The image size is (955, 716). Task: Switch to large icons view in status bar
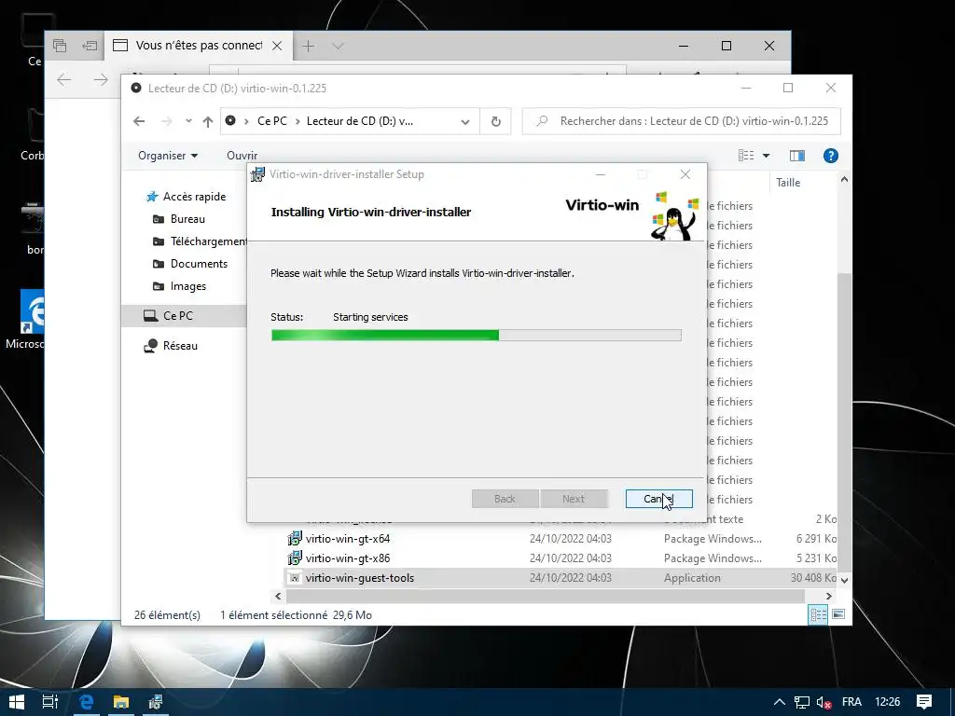[x=838, y=614]
